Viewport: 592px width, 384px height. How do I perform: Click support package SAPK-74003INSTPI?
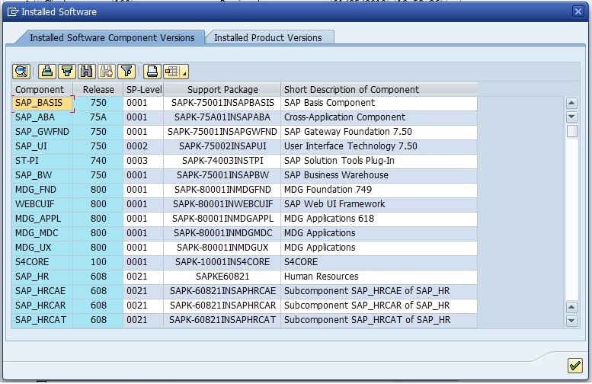(x=222, y=161)
